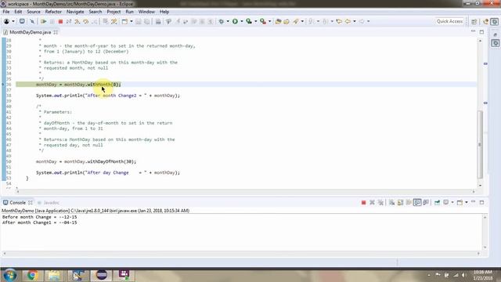Click the Debug bug icon in the toolbar
The width and height of the screenshot is (501, 282).
point(221,21)
